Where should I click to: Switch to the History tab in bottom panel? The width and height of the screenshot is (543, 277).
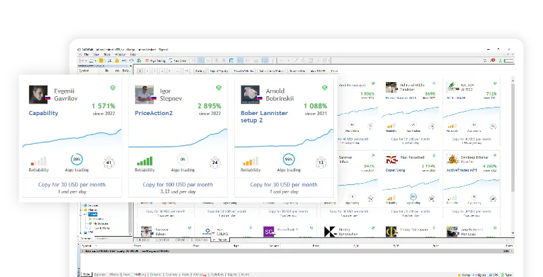tap(114, 274)
